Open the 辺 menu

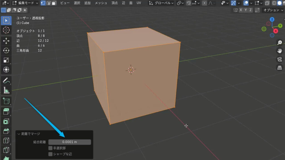point(124,3)
